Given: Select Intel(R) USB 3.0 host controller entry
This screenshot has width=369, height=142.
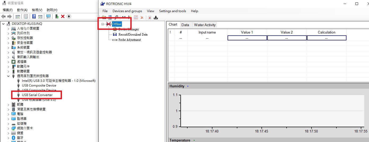Looking at the screenshot, I should 59,81.
